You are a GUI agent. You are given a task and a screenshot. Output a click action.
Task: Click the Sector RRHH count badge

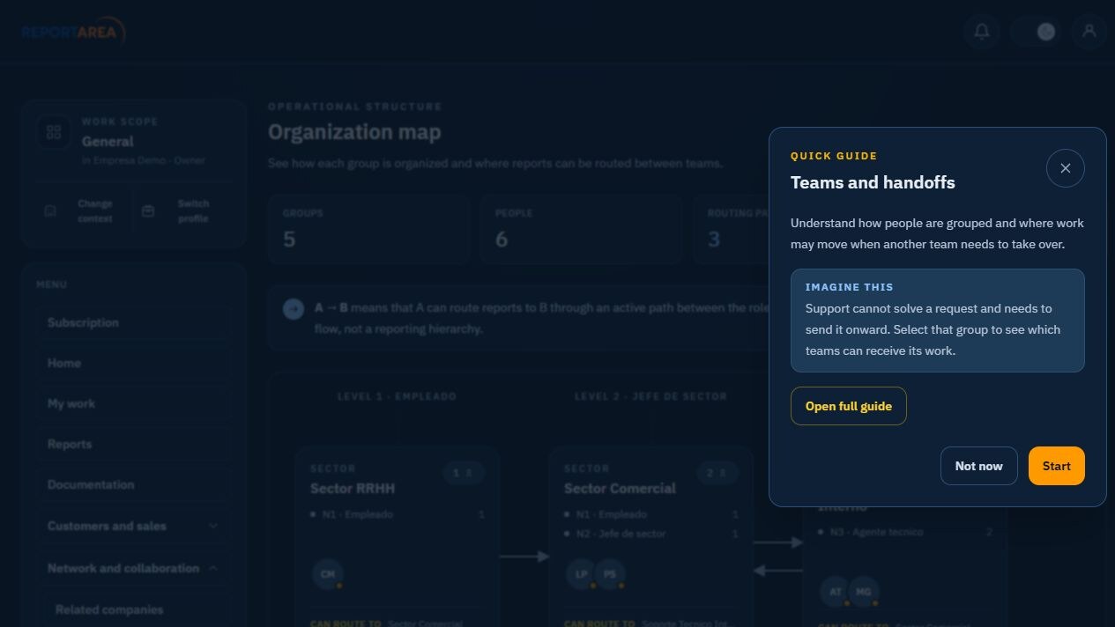[x=463, y=473]
